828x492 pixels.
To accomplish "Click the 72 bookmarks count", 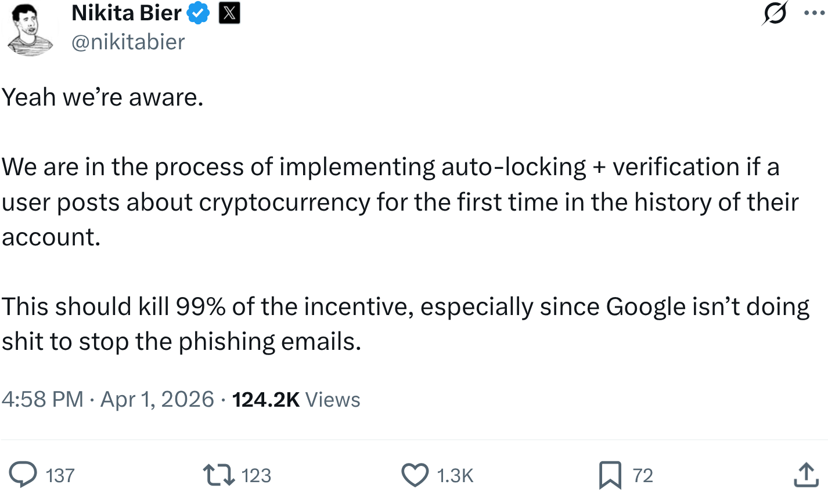I will (643, 476).
